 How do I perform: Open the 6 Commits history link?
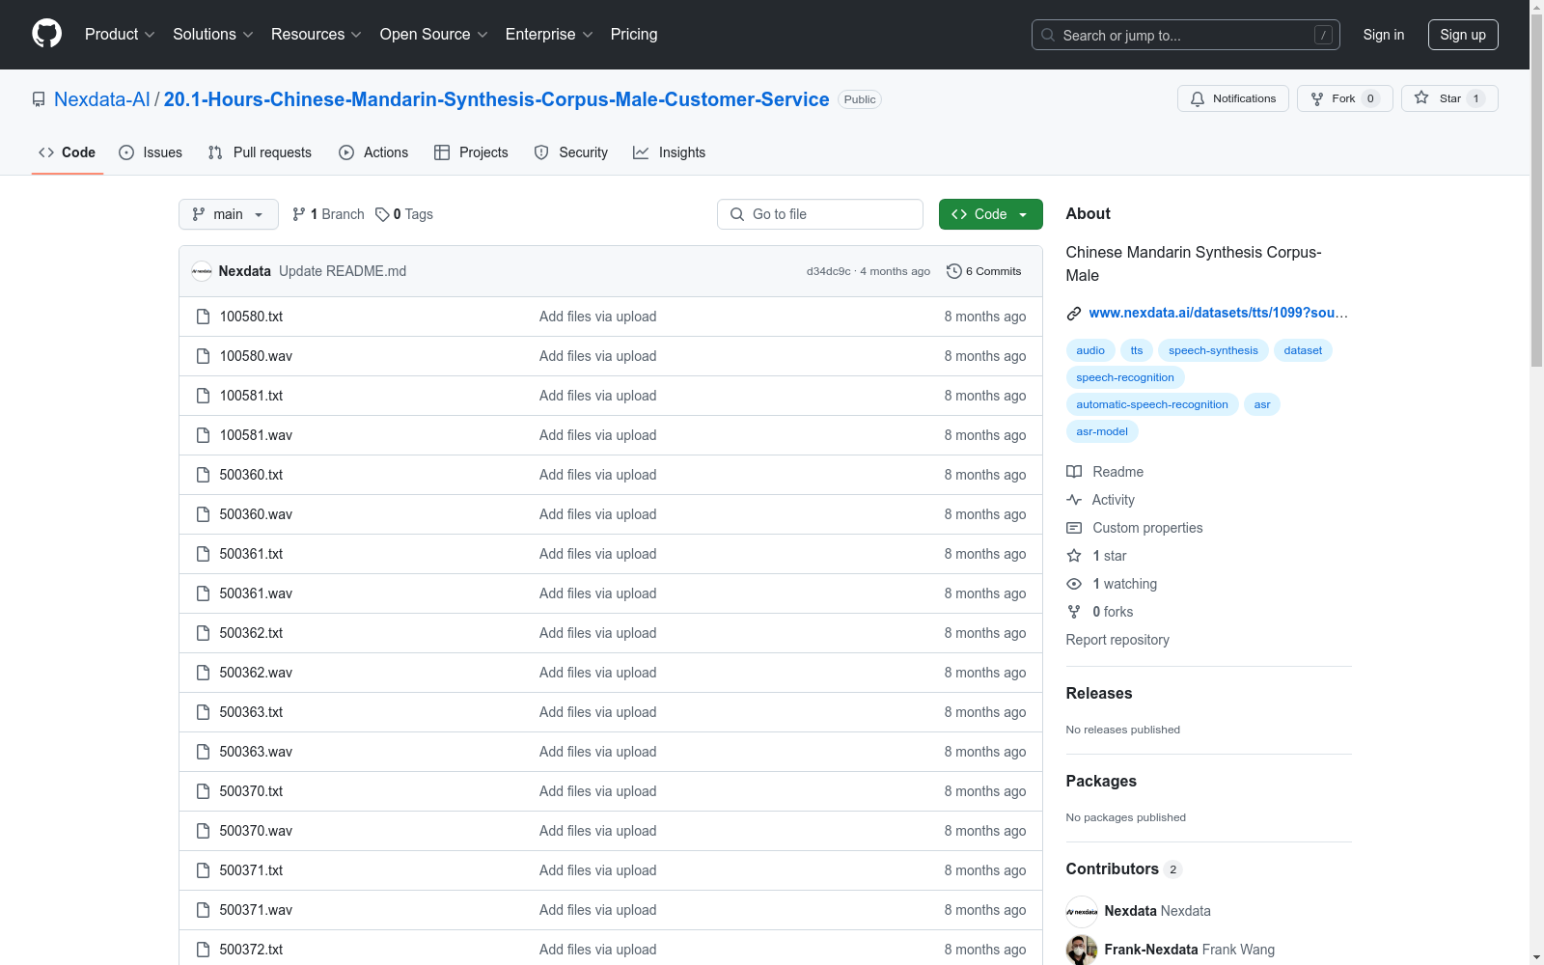984,271
